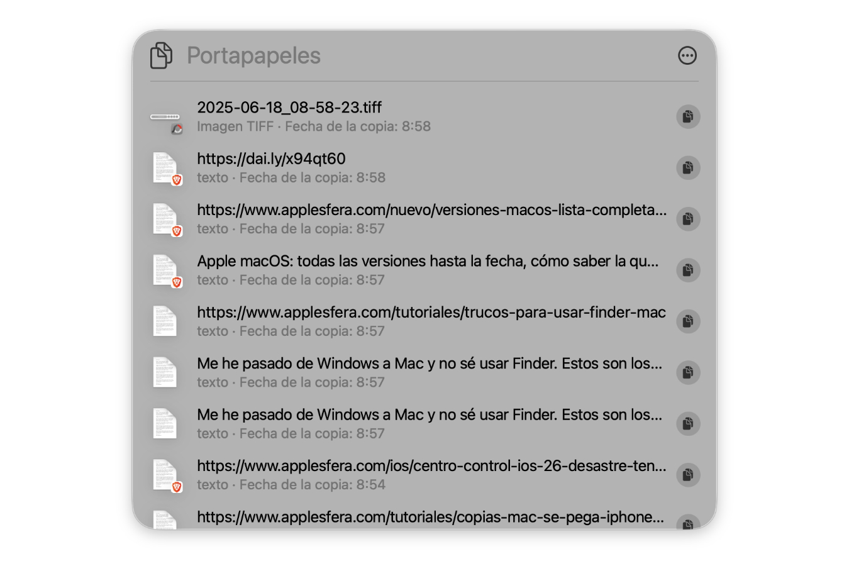The width and height of the screenshot is (849, 566).
Task: Click 'texto · Fecha de la copia: 8:54' subtitle
Action: [291, 485]
